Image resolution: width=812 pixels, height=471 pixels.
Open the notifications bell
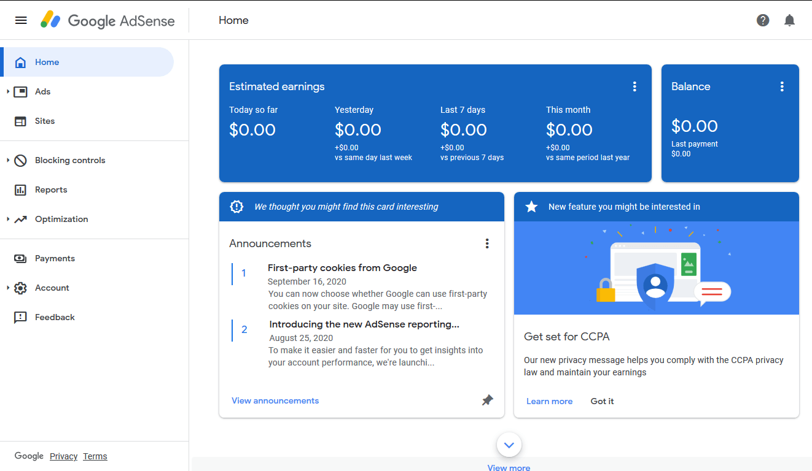[790, 20]
